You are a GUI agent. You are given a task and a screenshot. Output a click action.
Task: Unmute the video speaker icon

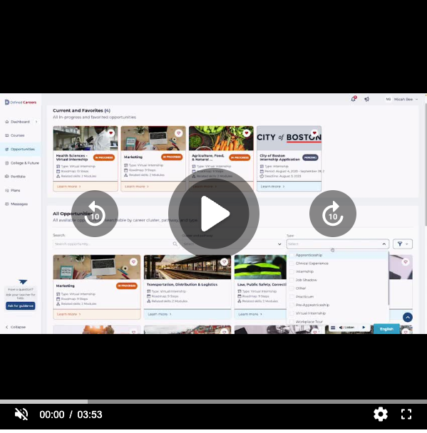tap(21, 414)
